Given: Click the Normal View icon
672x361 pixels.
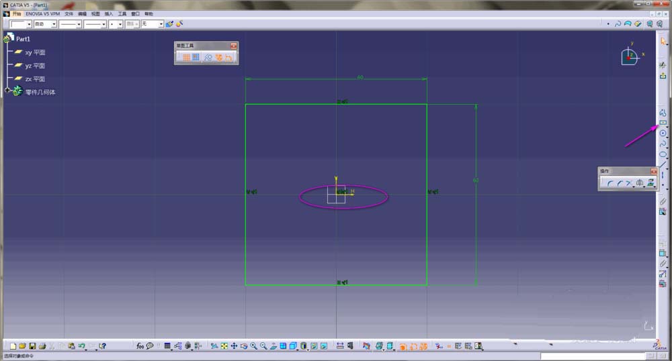Looking at the screenshot, I should [274, 346].
